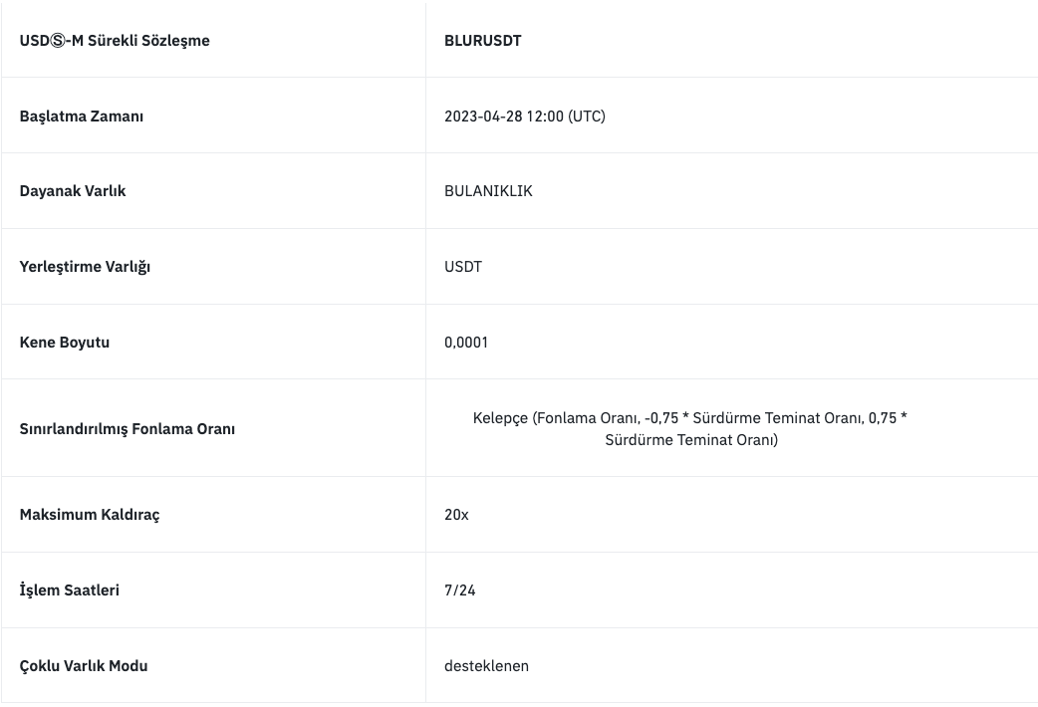Select the 20x leverage value

click(x=456, y=515)
